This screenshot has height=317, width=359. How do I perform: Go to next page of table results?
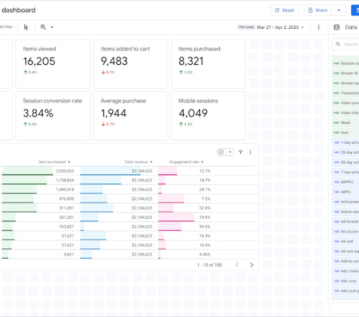252,265
